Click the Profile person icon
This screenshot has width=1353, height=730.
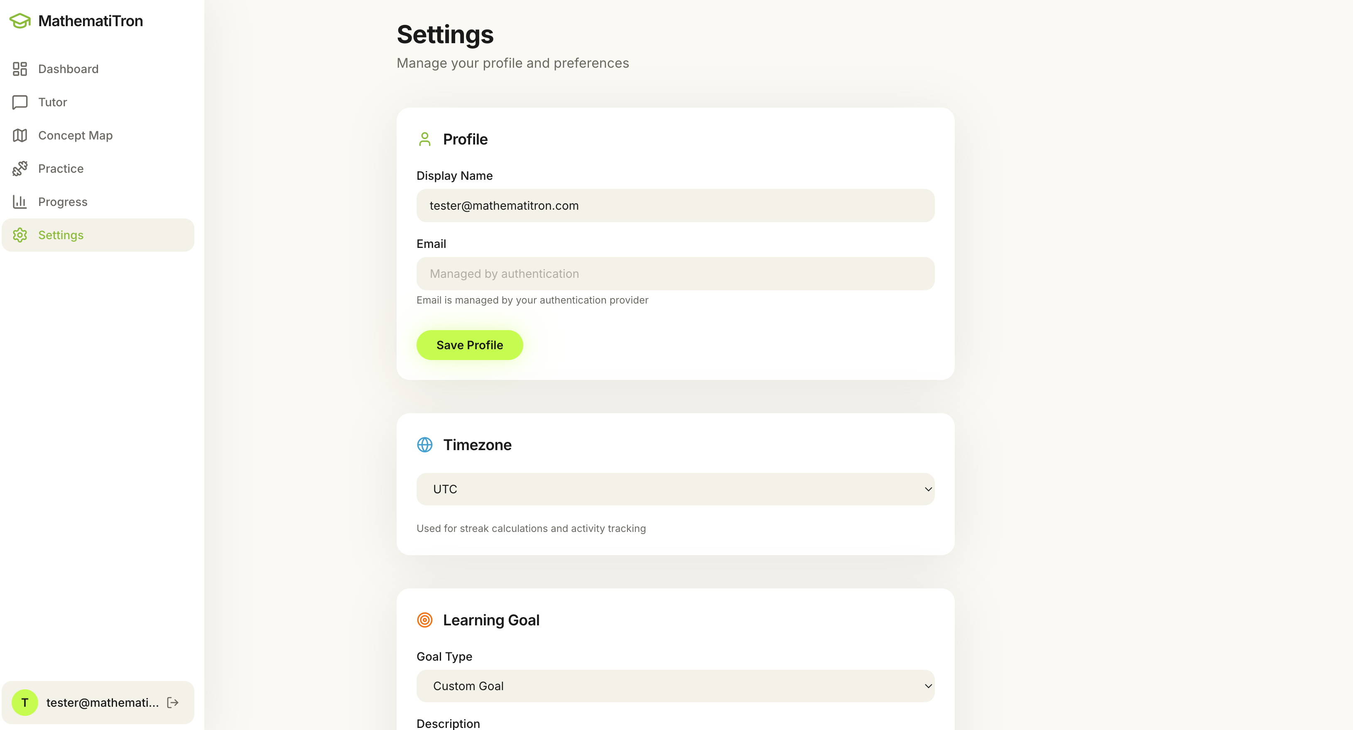click(x=424, y=139)
